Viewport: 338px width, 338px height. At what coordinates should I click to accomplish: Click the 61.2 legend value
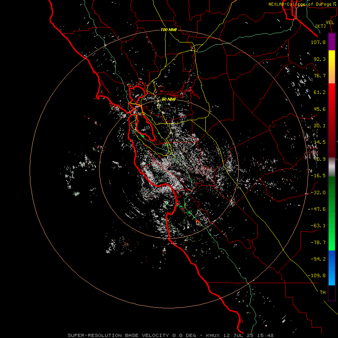tap(320, 92)
